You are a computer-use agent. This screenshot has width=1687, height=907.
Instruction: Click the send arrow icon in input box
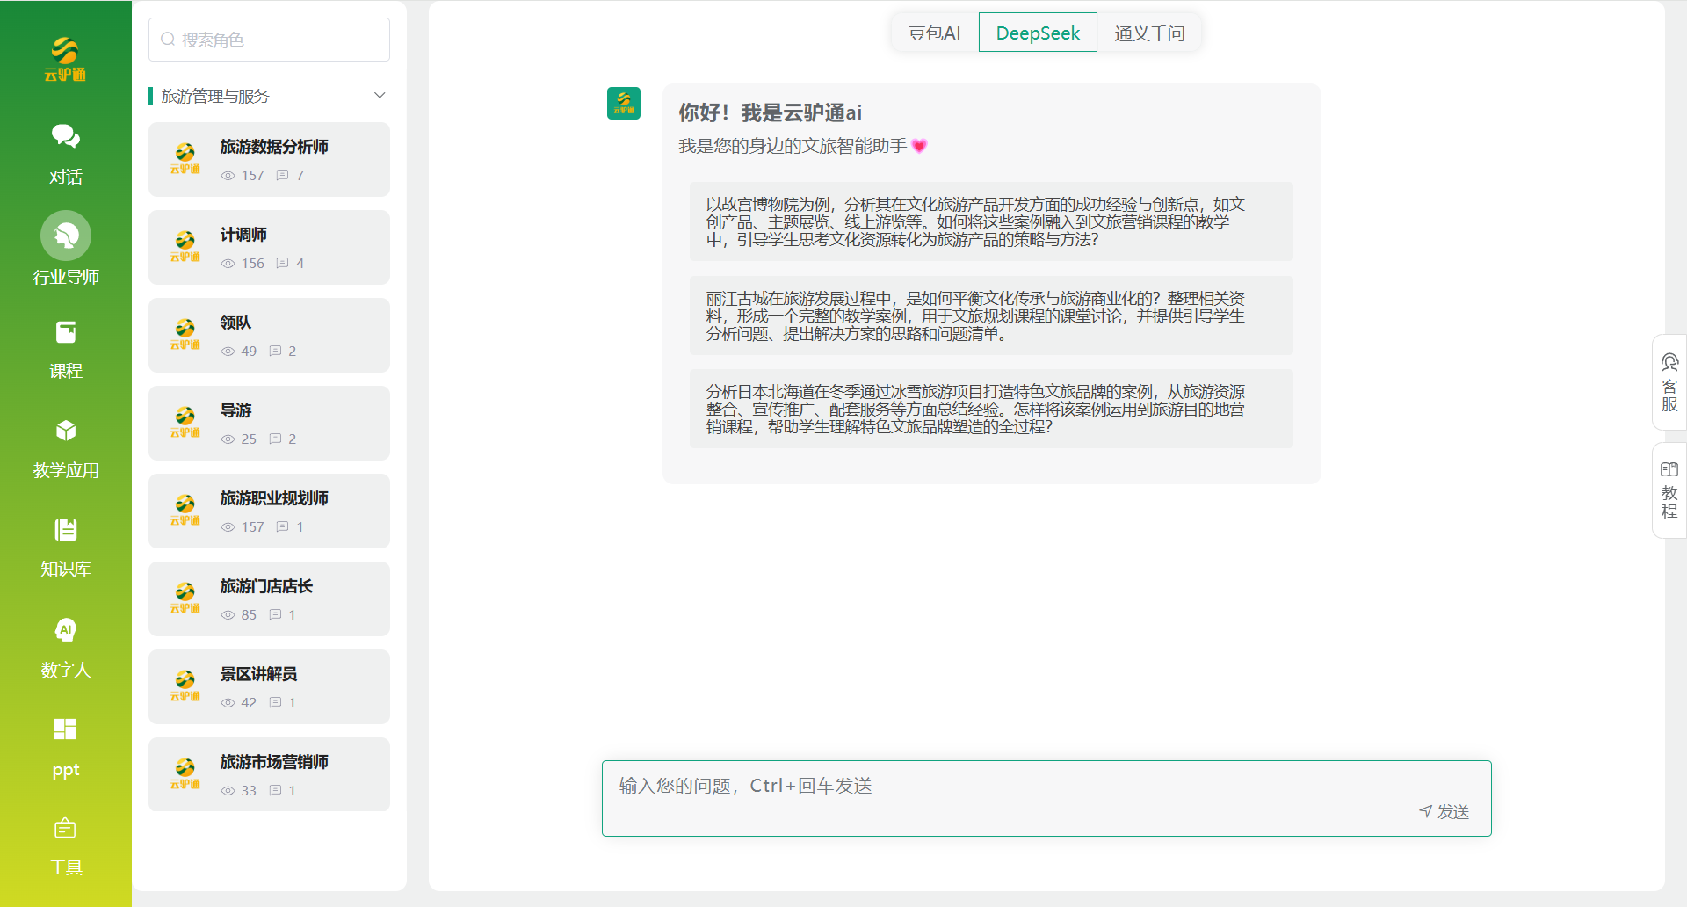[1425, 811]
